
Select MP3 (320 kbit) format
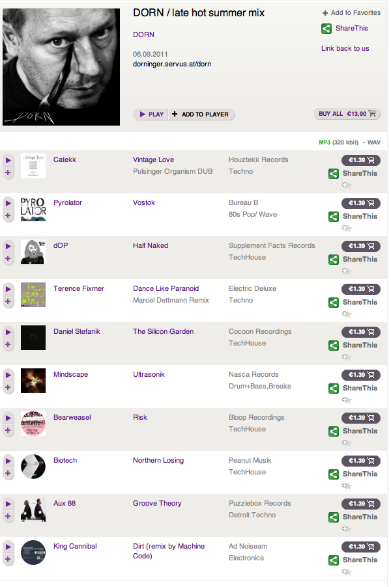click(338, 143)
